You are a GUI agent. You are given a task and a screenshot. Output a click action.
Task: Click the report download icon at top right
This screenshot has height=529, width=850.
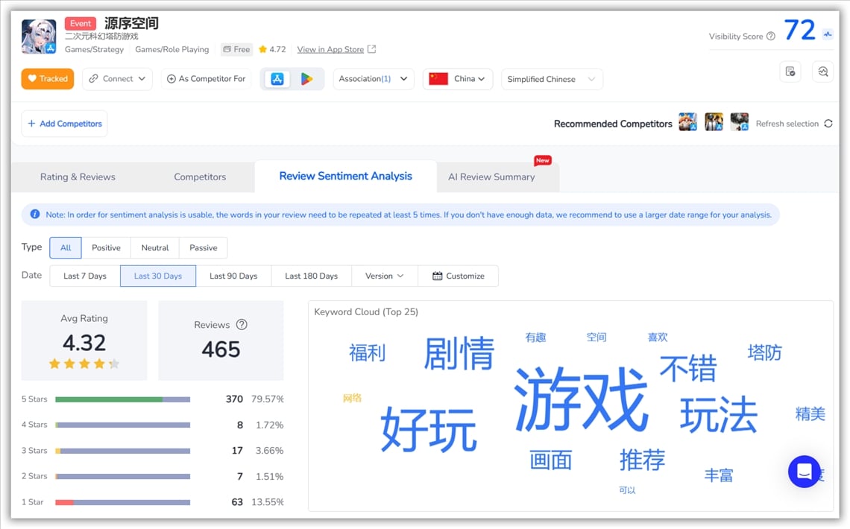pyautogui.click(x=790, y=72)
